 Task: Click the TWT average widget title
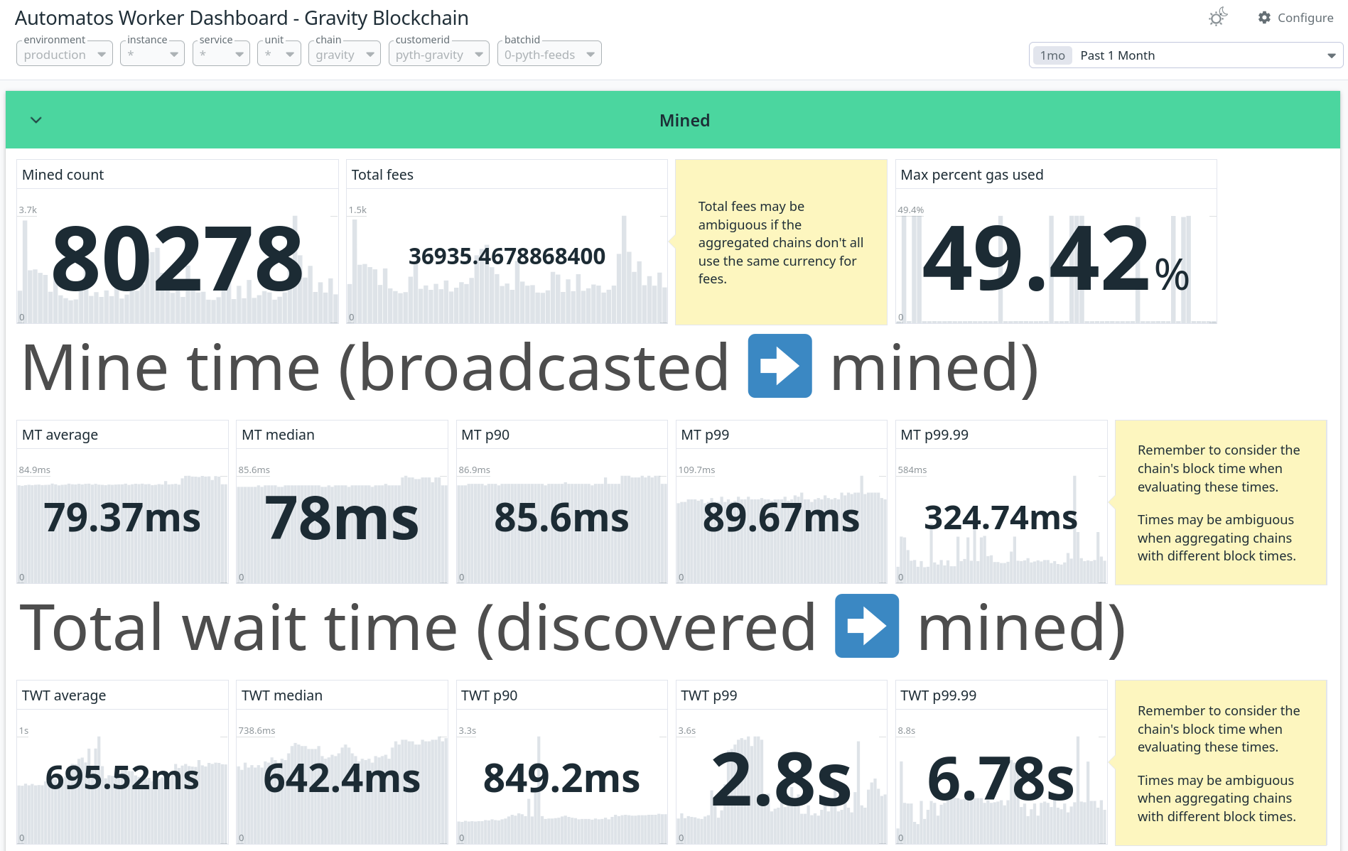[x=64, y=695]
